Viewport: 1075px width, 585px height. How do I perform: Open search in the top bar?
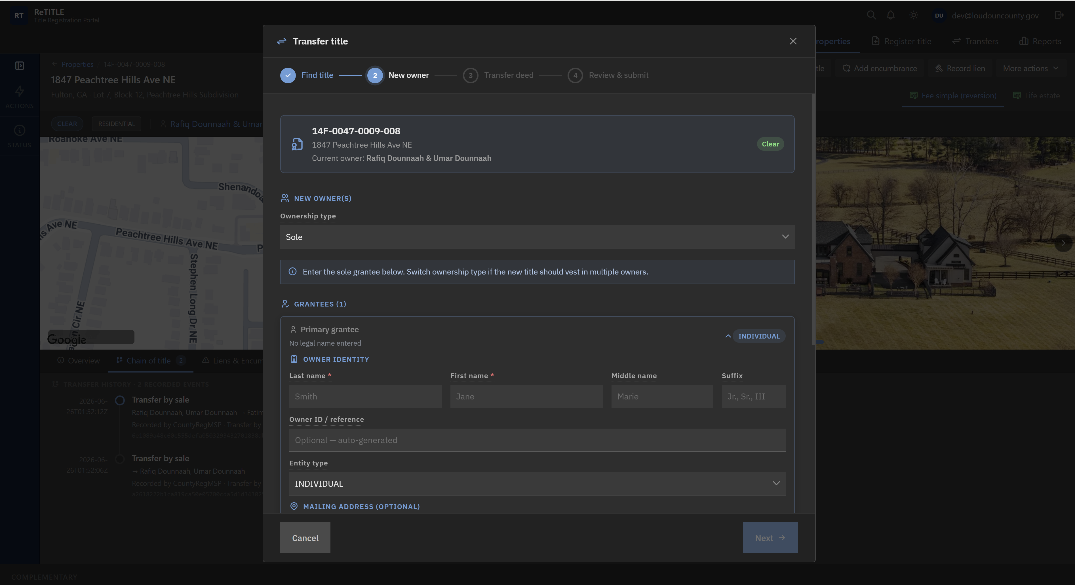871,15
